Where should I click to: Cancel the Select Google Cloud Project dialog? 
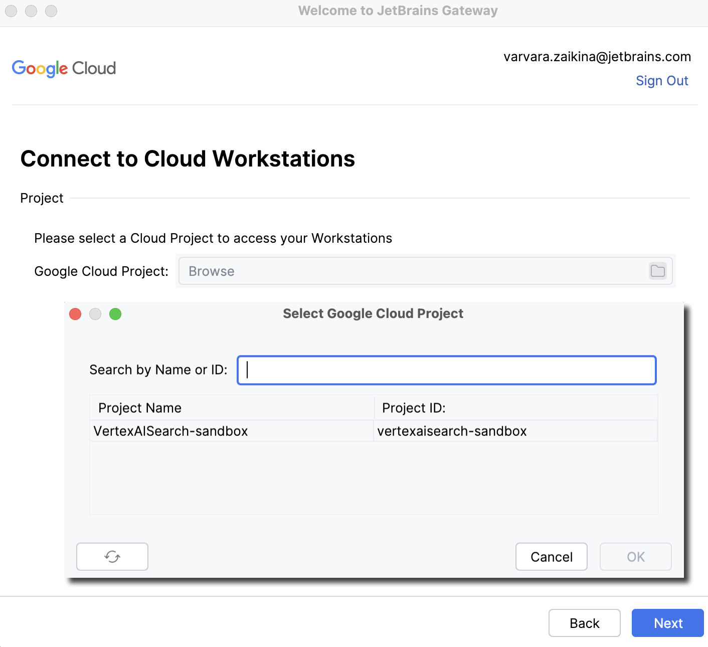point(551,557)
